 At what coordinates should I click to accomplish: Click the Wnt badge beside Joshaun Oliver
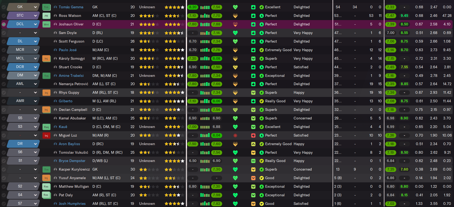pos(46,24)
